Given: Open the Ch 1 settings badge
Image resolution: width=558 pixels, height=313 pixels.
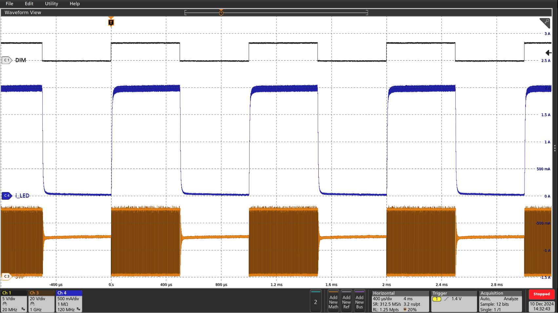Looking at the screenshot, I should tap(14, 301).
